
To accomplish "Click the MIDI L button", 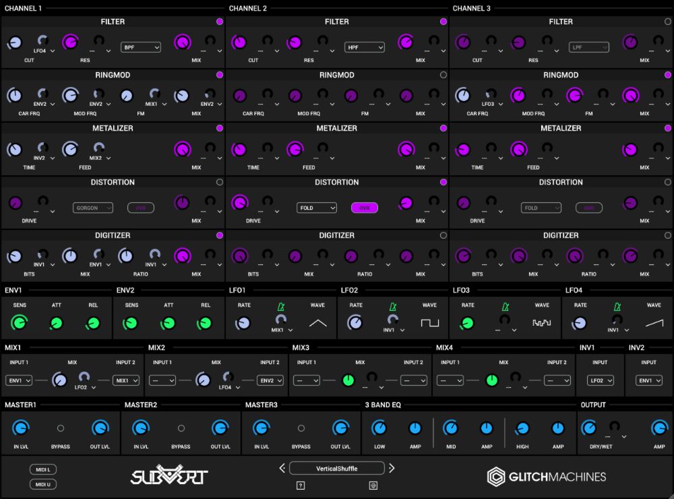I will tap(43, 469).
